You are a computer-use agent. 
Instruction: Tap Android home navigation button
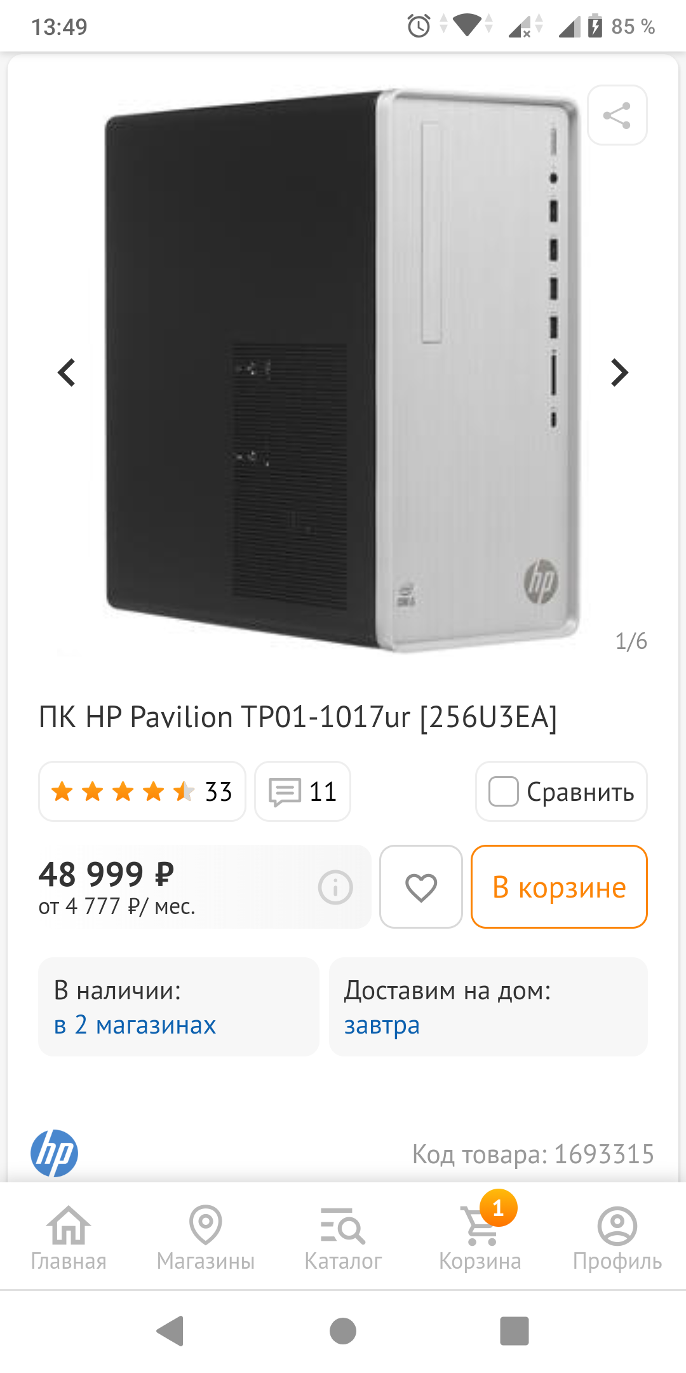coord(343,1331)
